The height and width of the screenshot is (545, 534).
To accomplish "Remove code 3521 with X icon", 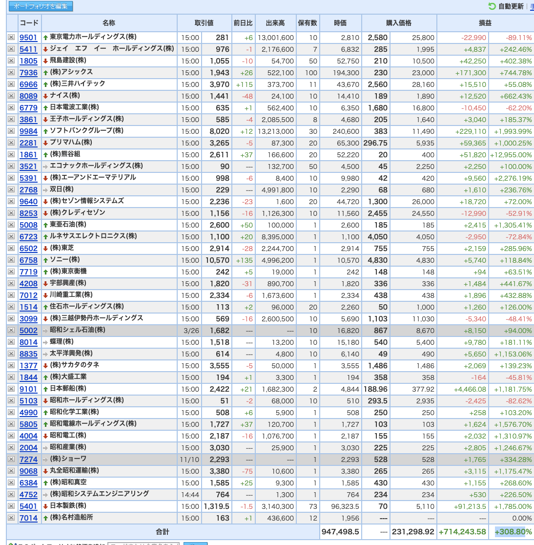I will coord(11,166).
